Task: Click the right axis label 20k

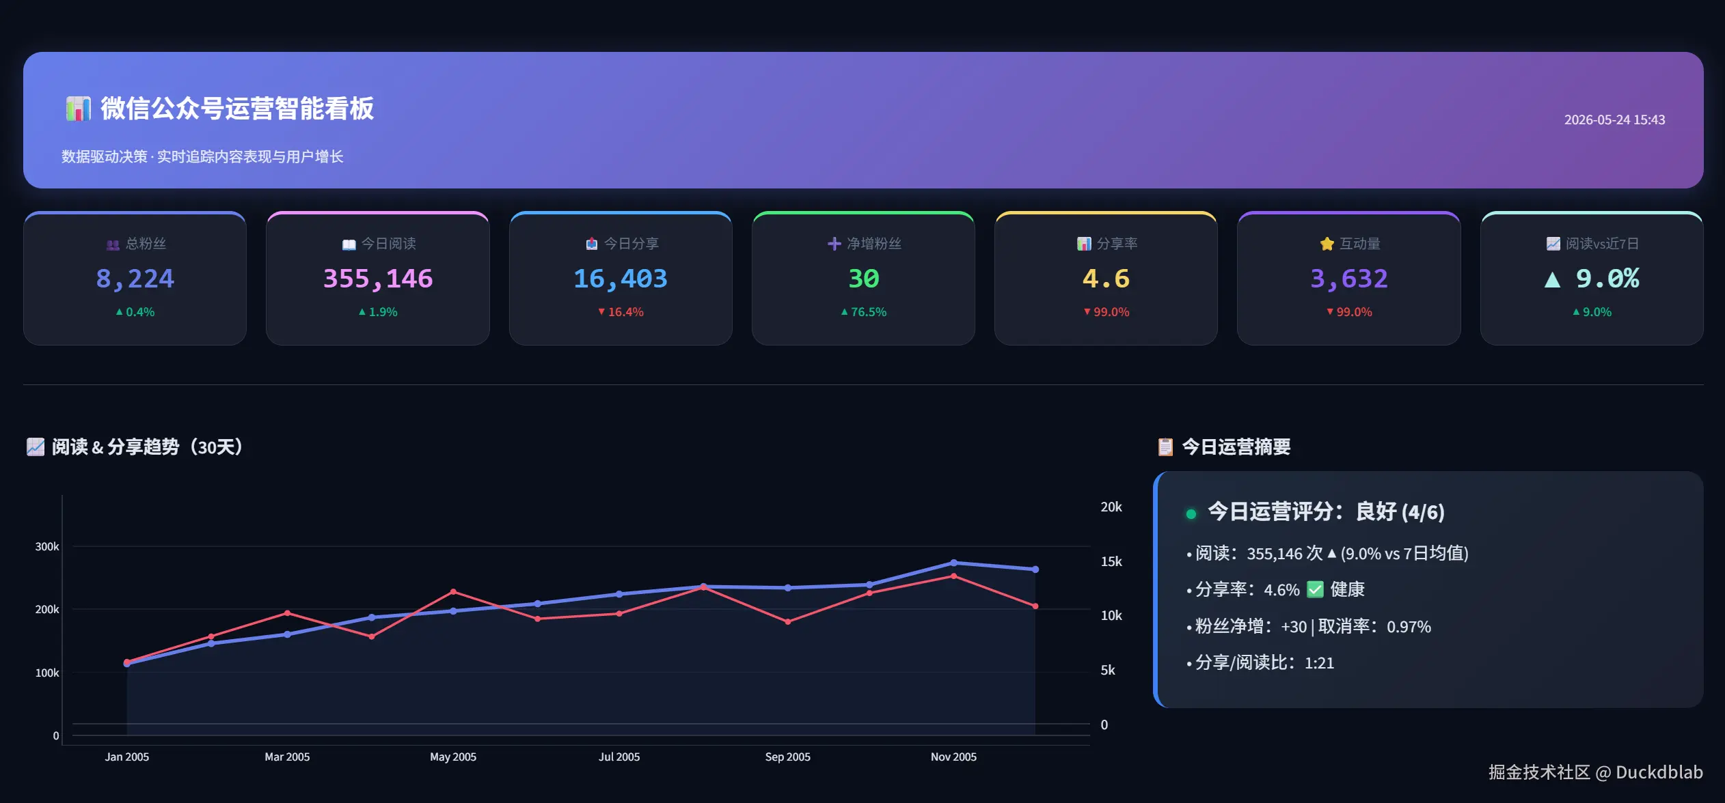Action: [1111, 507]
